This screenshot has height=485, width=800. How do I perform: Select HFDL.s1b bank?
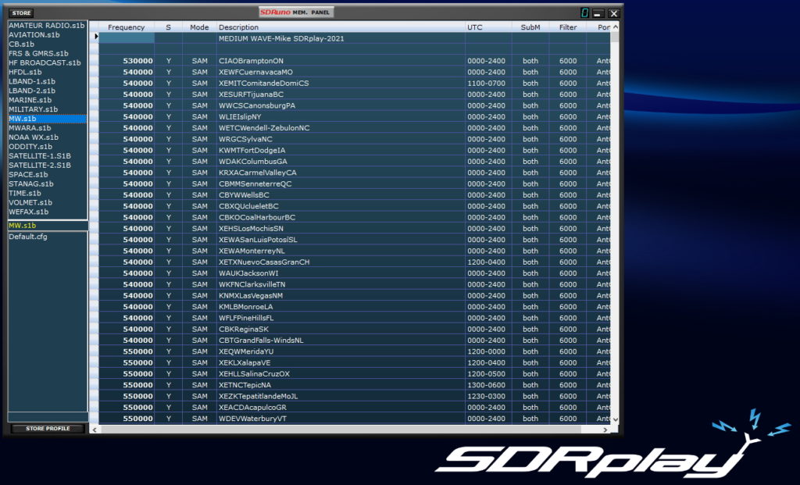pos(47,72)
